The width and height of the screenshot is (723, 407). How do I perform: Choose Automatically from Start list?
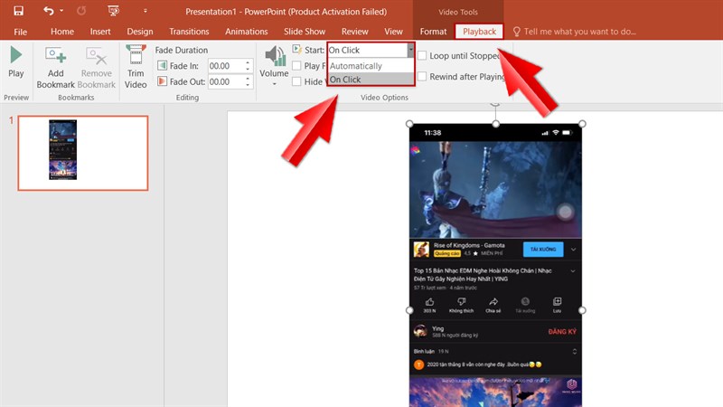click(371, 66)
